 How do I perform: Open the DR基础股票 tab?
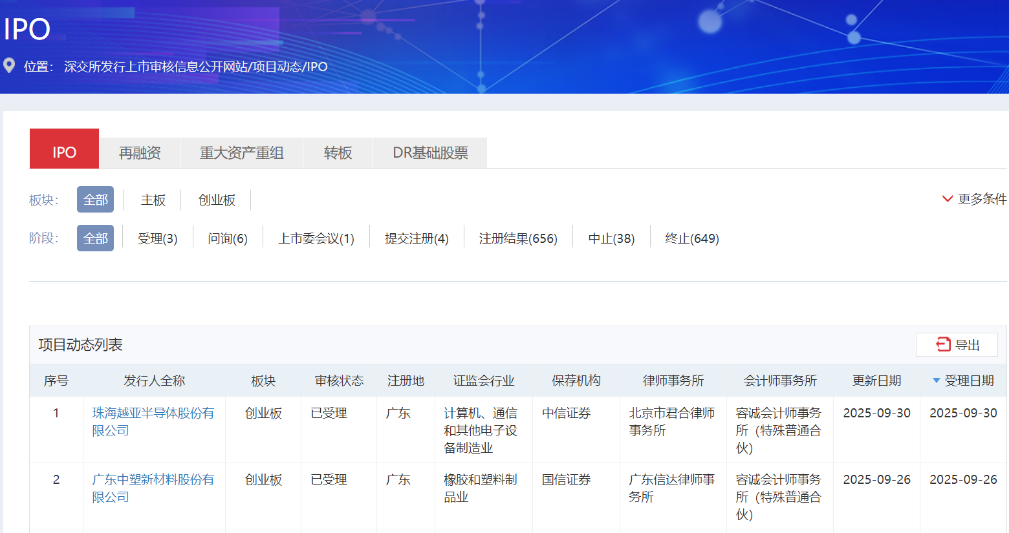tap(430, 152)
